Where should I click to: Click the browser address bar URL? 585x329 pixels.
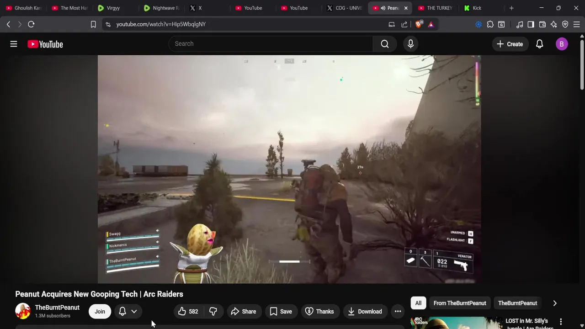[161, 24]
